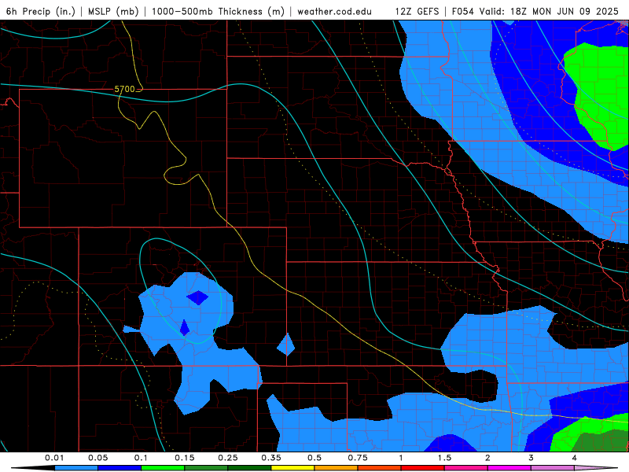Viewport: 629px width, 472px height.
Task: Click the legend value 3
Action: pos(532,458)
